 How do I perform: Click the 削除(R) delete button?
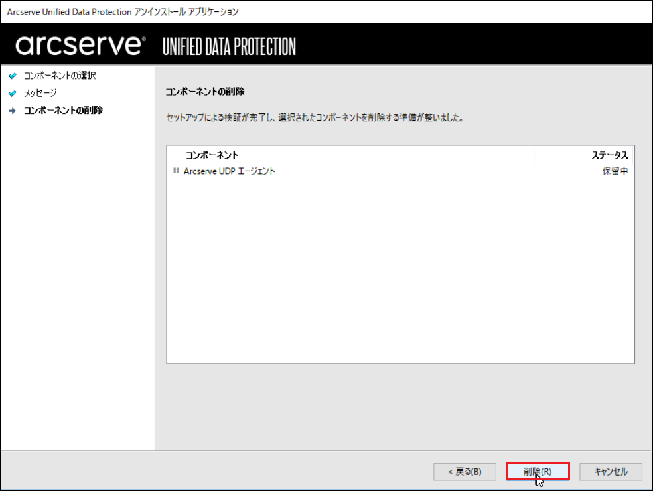click(538, 472)
